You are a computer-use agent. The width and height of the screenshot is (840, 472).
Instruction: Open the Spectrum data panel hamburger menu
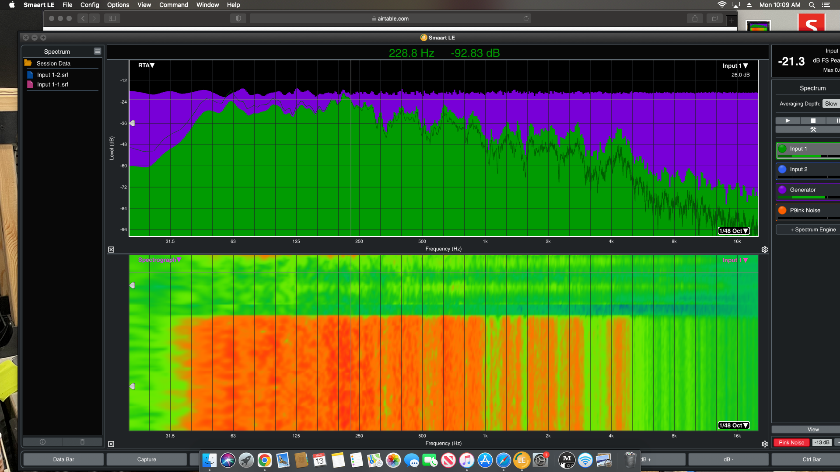coord(98,51)
